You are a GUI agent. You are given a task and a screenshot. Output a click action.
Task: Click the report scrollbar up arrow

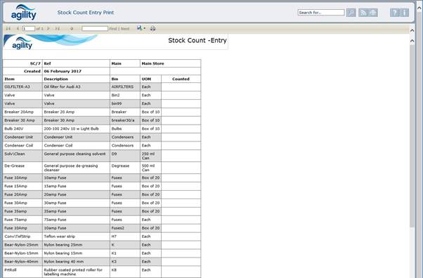click(412, 41)
